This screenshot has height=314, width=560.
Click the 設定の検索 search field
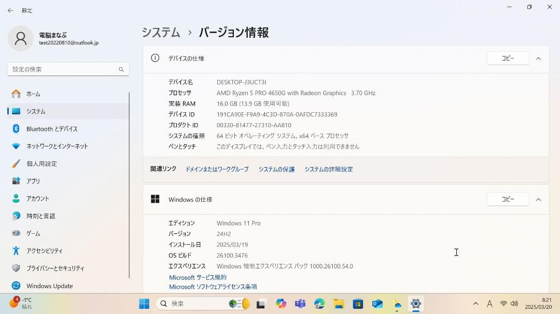pos(67,69)
